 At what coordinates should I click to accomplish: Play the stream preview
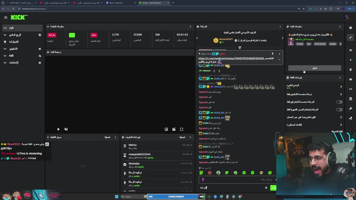click(x=58, y=129)
